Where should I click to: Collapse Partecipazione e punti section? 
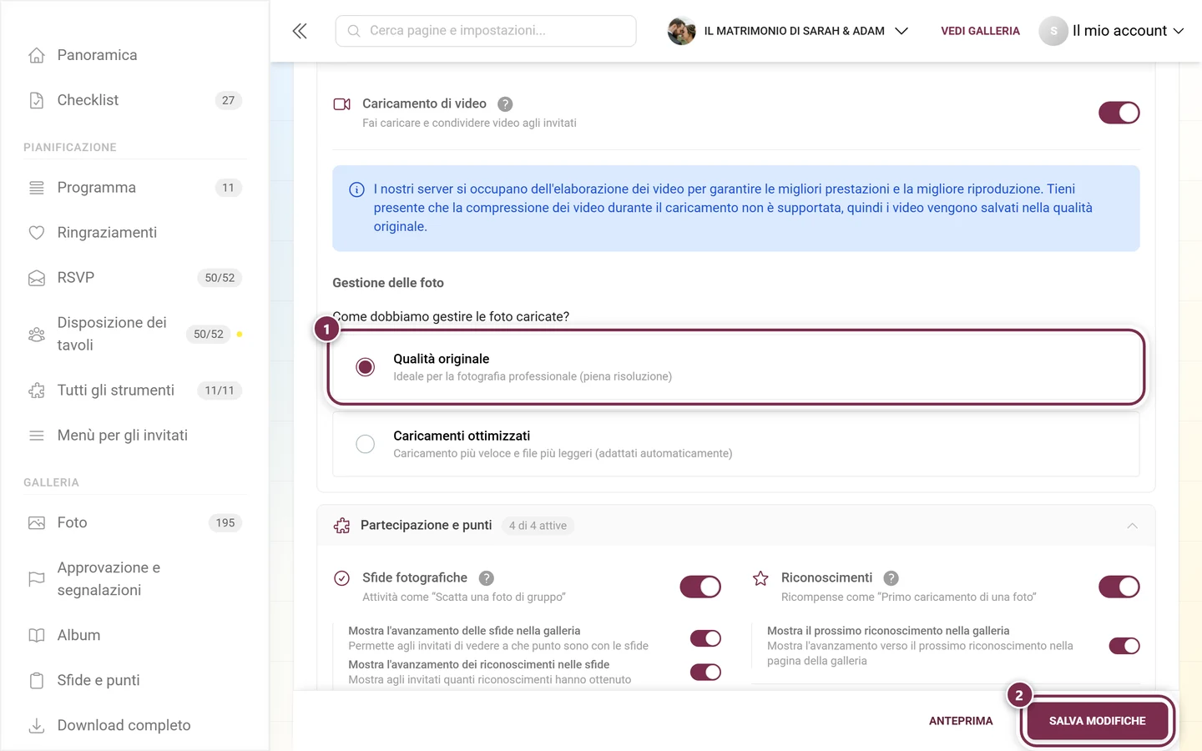[1132, 526]
